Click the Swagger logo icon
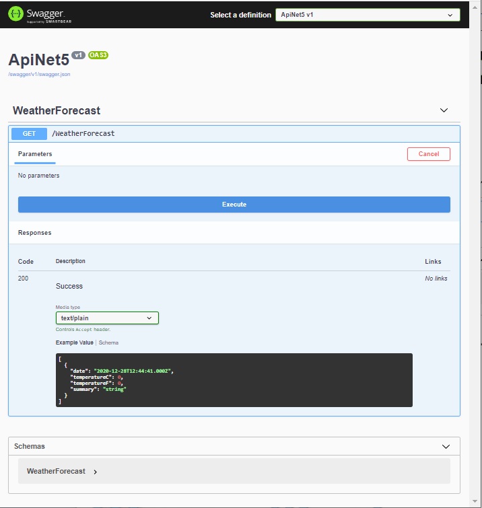The width and height of the screenshot is (482, 508). click(16, 13)
